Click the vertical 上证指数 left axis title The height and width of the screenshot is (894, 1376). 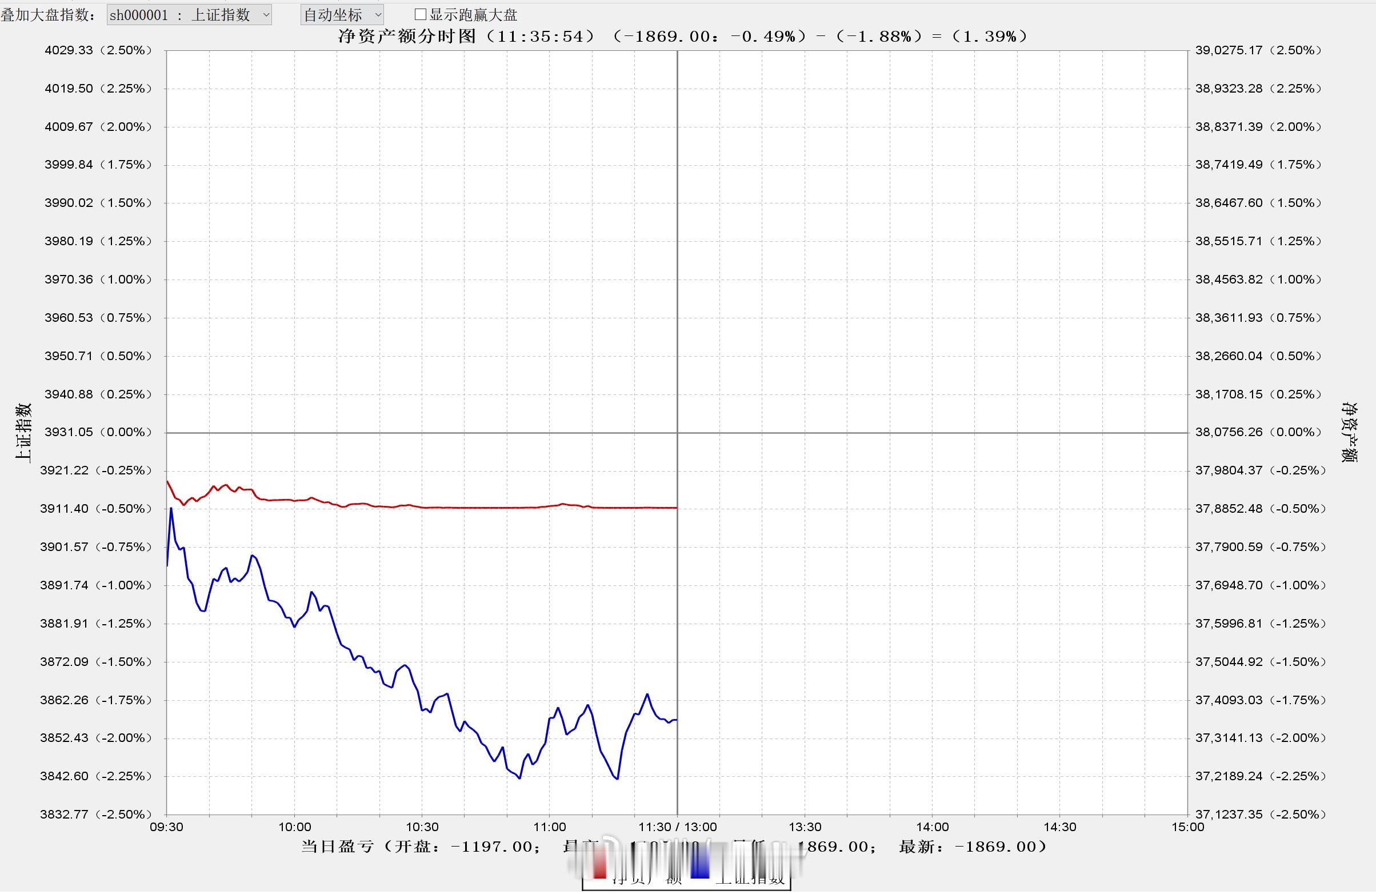[23, 433]
